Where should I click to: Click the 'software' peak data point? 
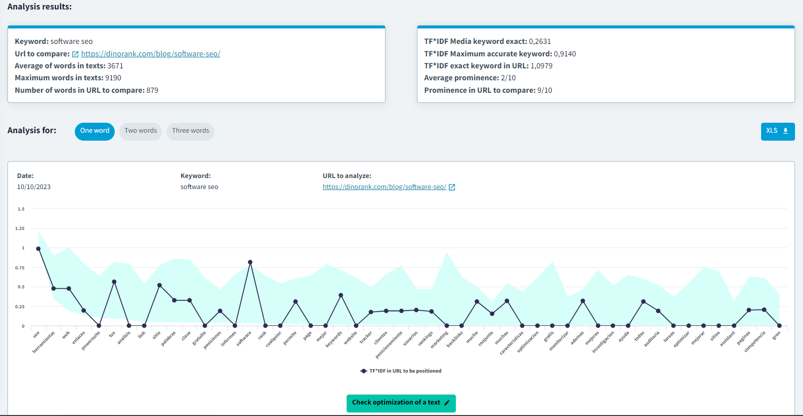[x=250, y=262]
